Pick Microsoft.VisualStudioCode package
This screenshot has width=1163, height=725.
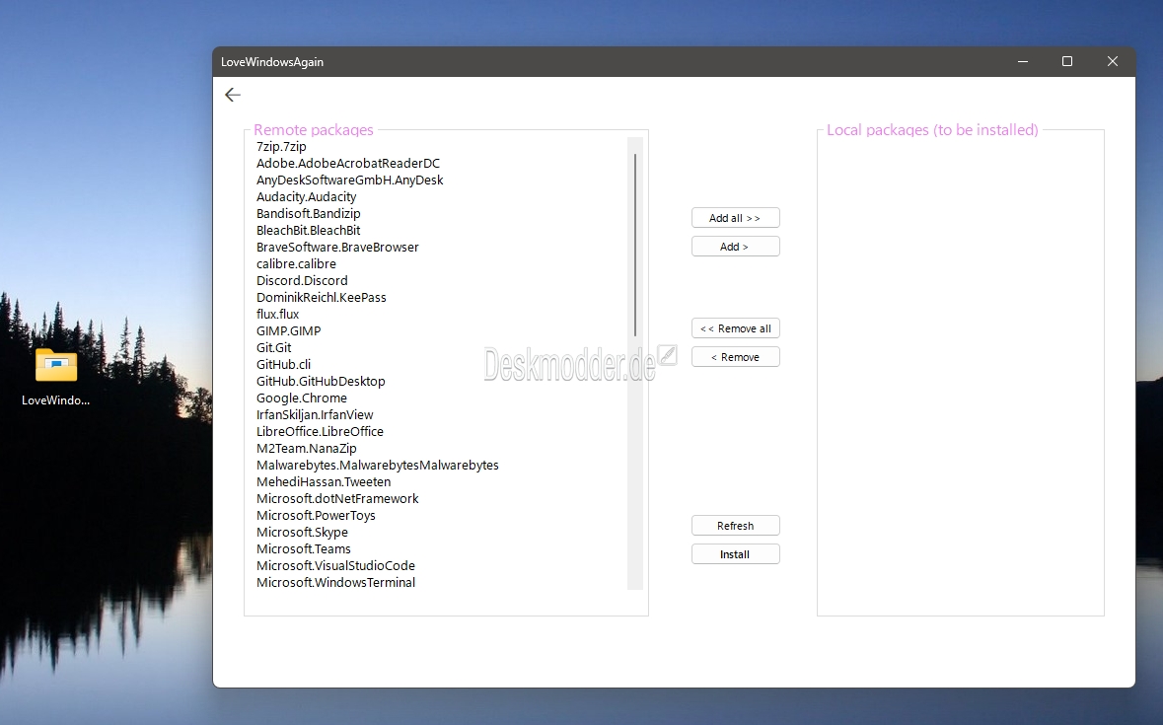(x=335, y=565)
